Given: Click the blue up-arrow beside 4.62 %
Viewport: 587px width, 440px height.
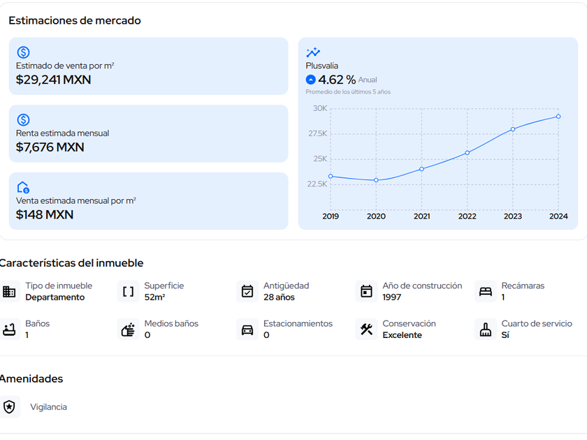Looking at the screenshot, I should tap(311, 80).
